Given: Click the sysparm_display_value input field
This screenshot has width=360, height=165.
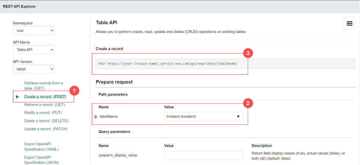Looking at the screenshot, I should click(203, 155).
